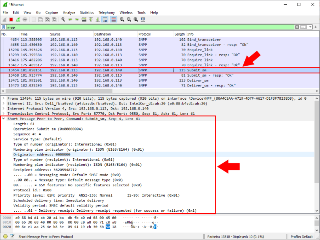Stop the running packet capture
The width and height of the screenshot is (320, 240).
click(11, 20)
